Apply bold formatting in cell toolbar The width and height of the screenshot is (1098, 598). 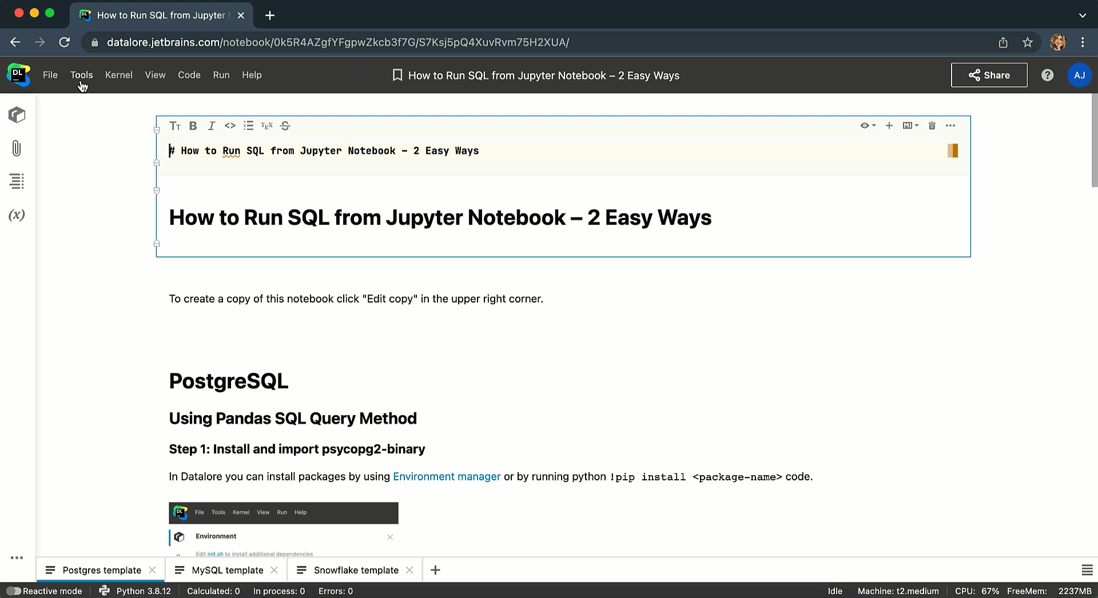point(193,126)
